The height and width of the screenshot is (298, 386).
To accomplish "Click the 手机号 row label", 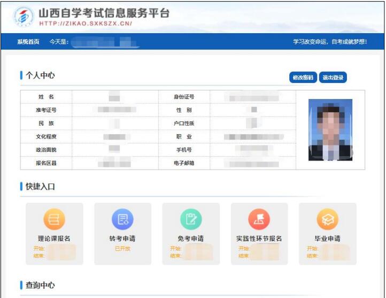I will click(183, 150).
